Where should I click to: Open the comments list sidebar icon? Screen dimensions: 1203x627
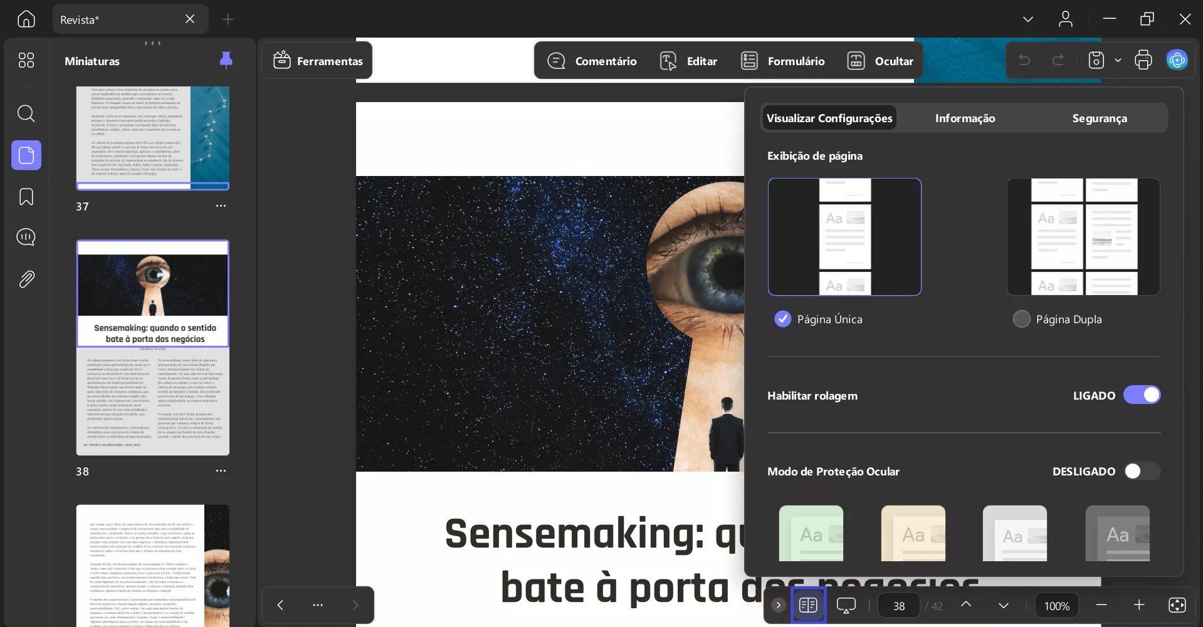[x=26, y=237]
